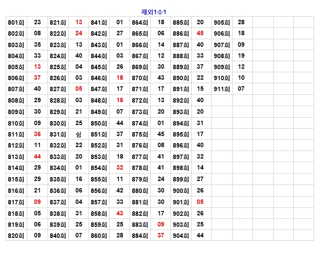
Task: Click the 885회 round cell
Action: pos(181,22)
